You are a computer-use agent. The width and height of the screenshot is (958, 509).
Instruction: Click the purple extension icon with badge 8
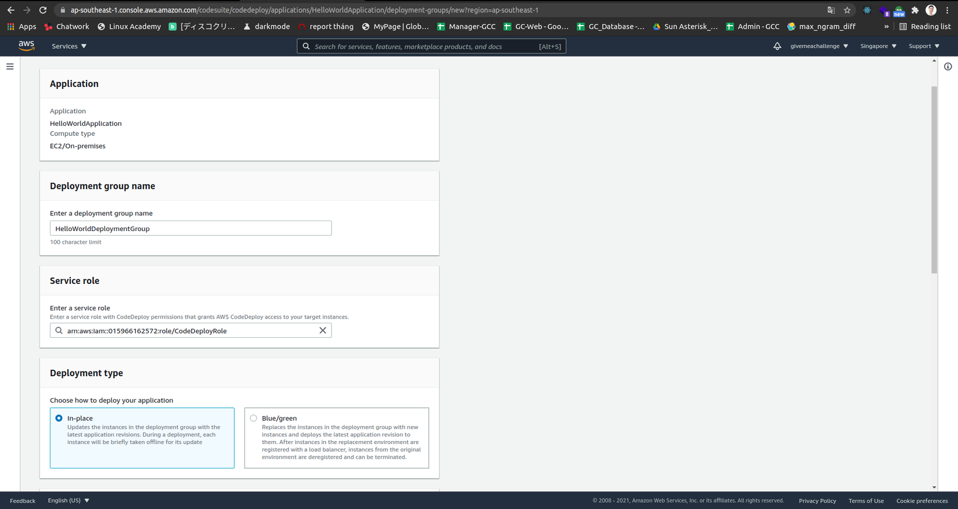pyautogui.click(x=884, y=10)
